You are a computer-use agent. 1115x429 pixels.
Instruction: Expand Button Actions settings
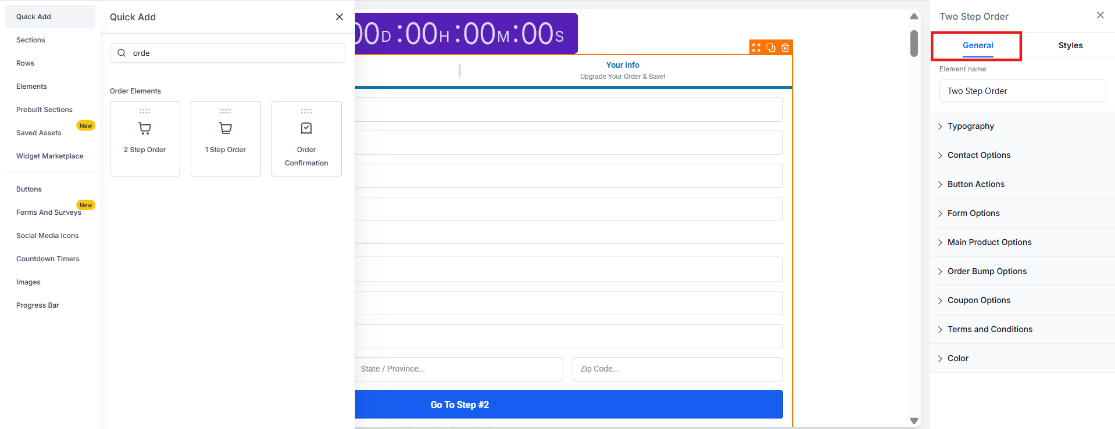pos(1023,184)
